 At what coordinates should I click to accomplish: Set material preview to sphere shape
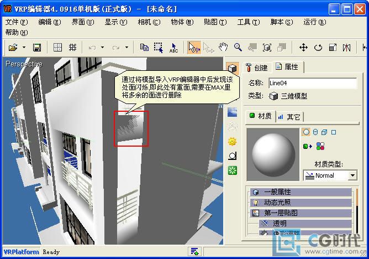(x=306, y=132)
